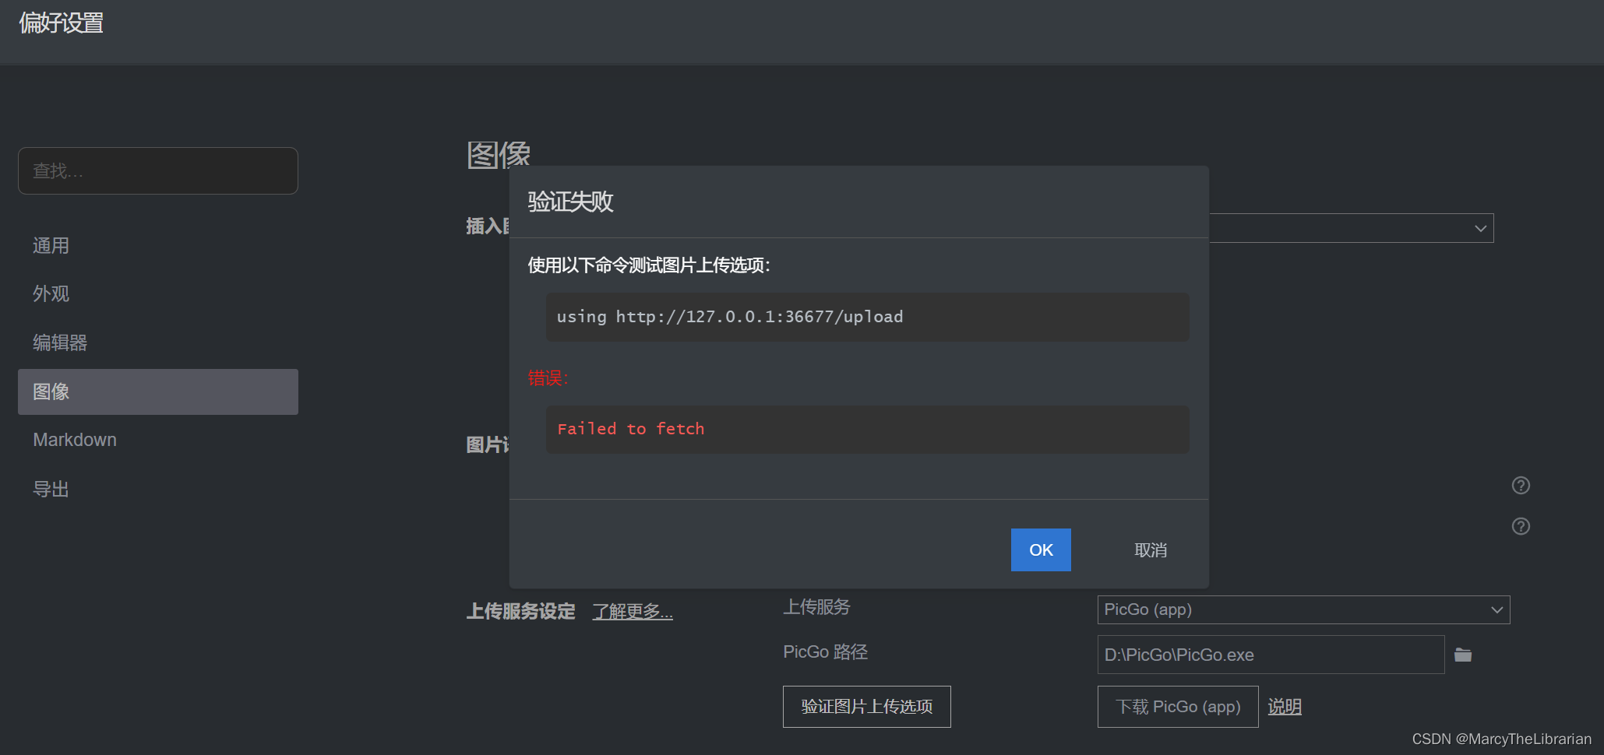
Task: Click the command text using http://127.0.0.1:36677/upload
Action: pyautogui.click(x=730, y=317)
